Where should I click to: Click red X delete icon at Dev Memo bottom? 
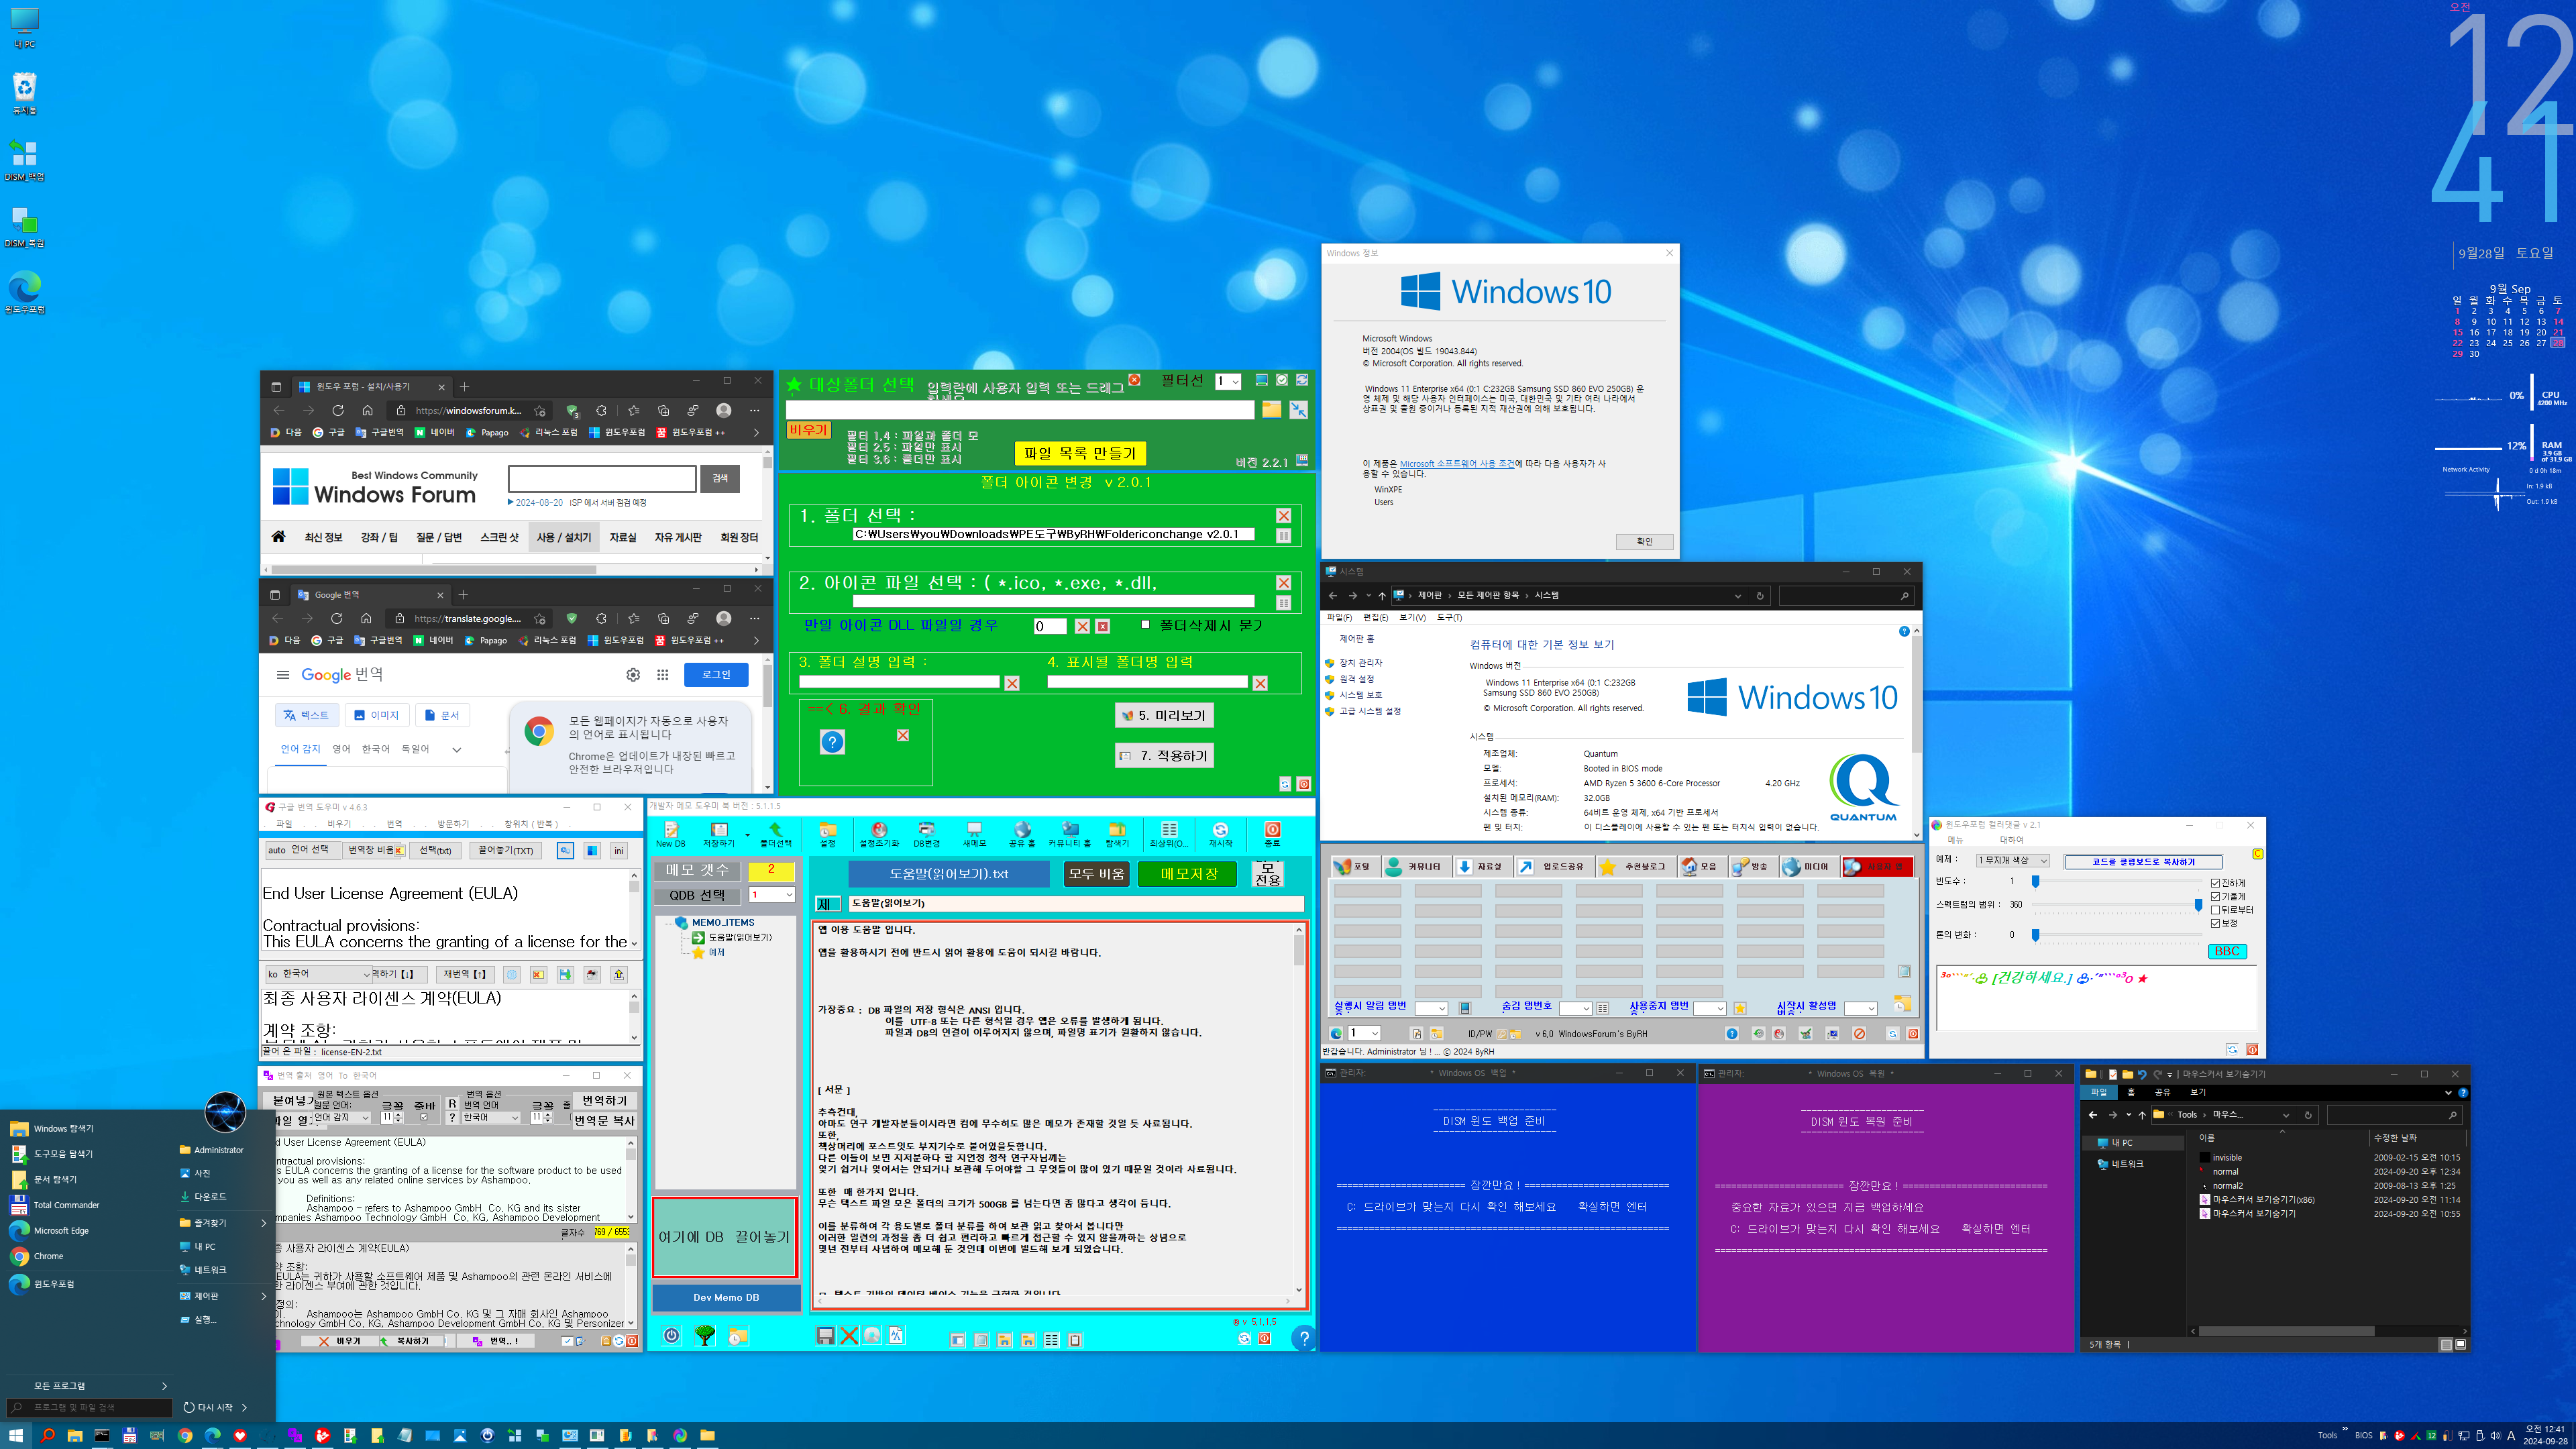click(x=849, y=1336)
